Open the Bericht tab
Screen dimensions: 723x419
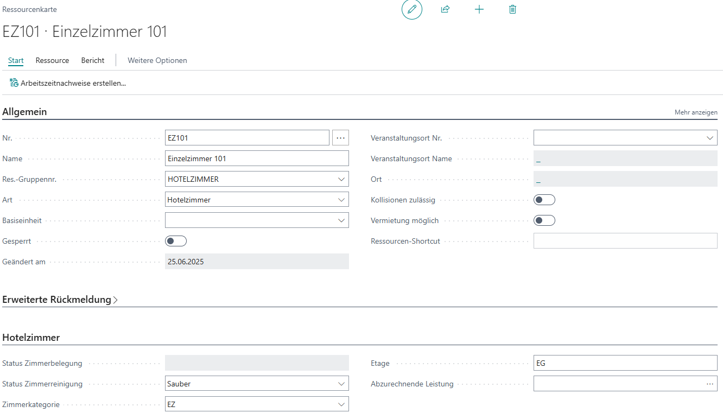[x=93, y=60]
